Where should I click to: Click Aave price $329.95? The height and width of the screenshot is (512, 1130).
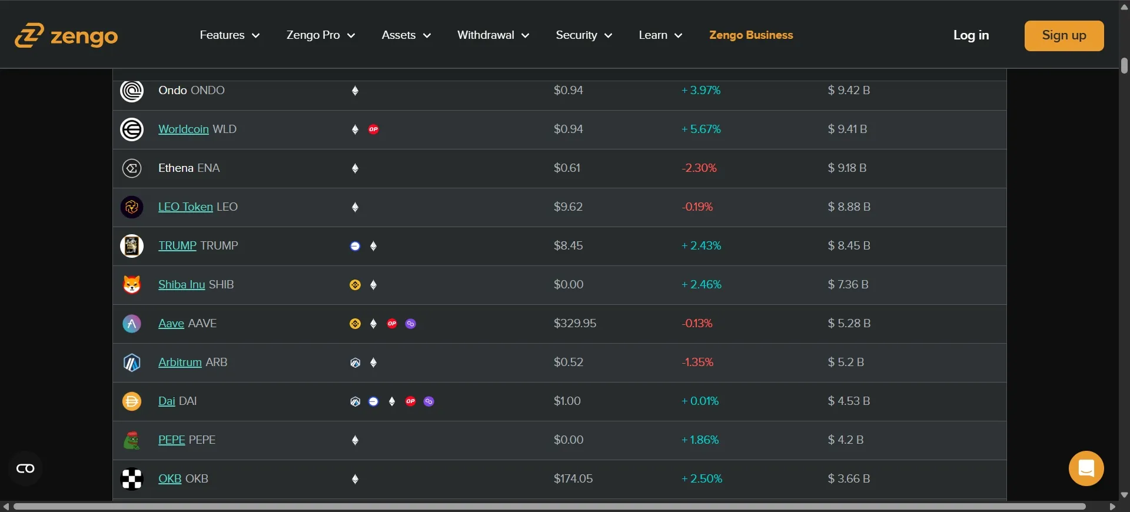575,324
